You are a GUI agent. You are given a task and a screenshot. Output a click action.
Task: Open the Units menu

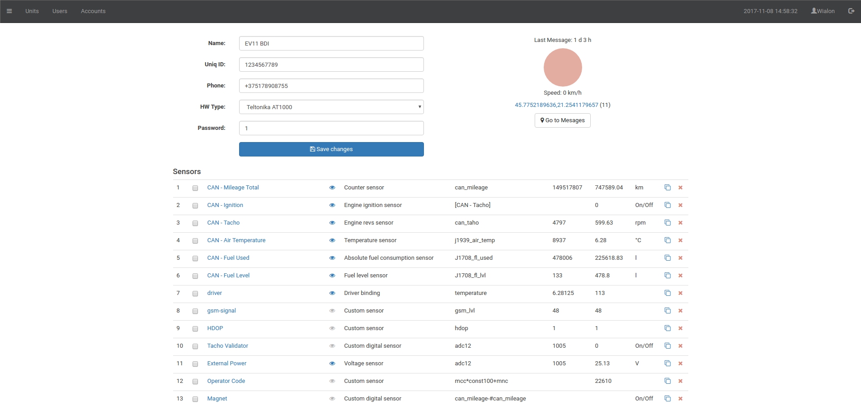(32, 11)
